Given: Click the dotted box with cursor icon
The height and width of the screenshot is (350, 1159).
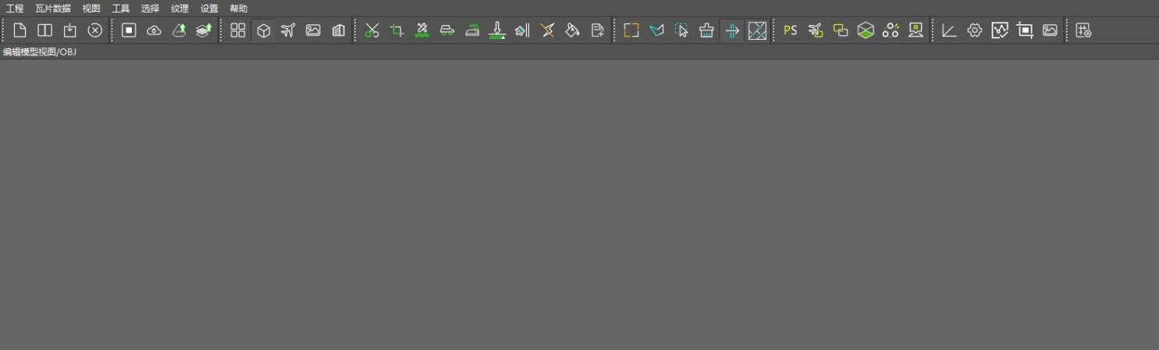Looking at the screenshot, I should point(681,30).
